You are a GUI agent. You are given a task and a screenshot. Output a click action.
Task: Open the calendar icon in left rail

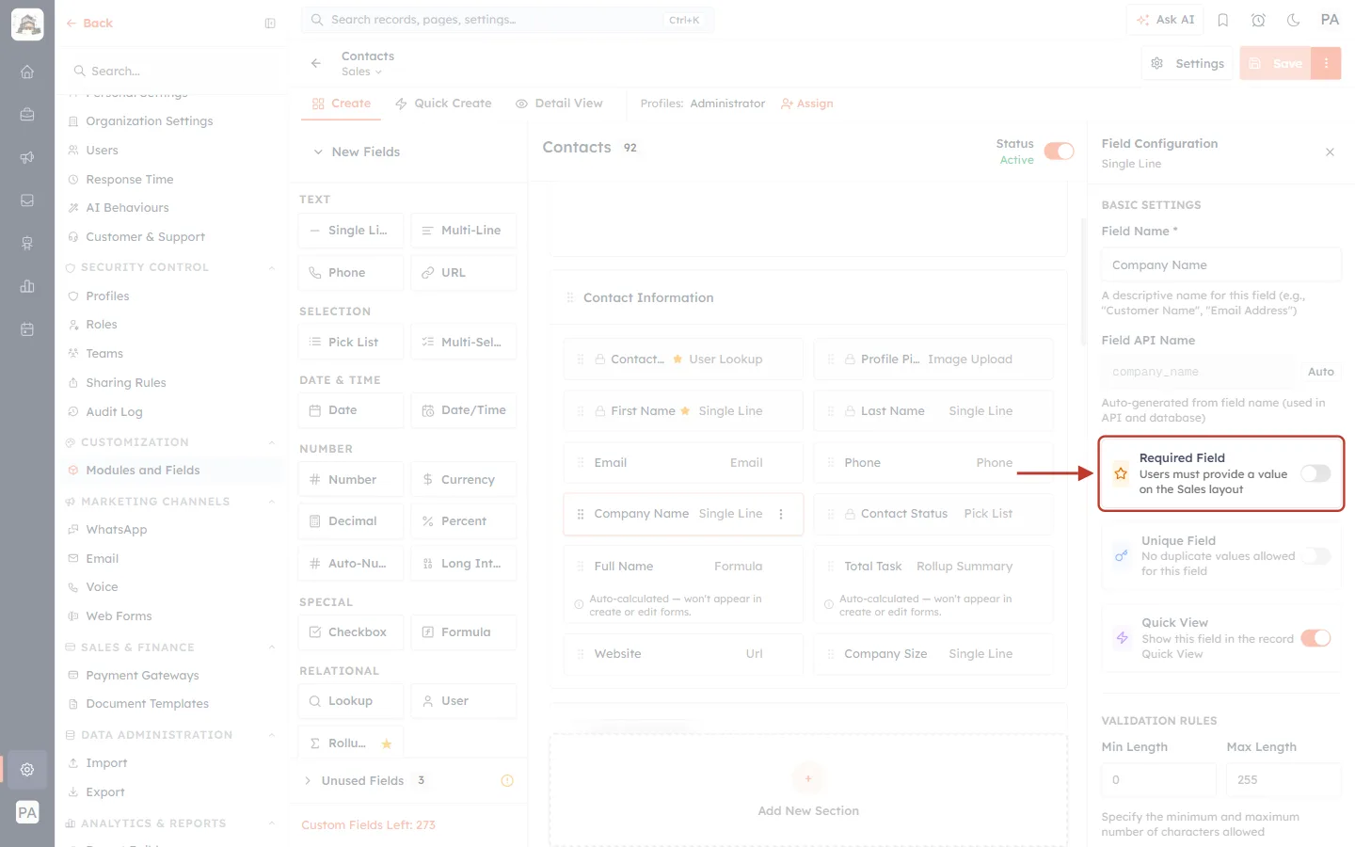[27, 329]
